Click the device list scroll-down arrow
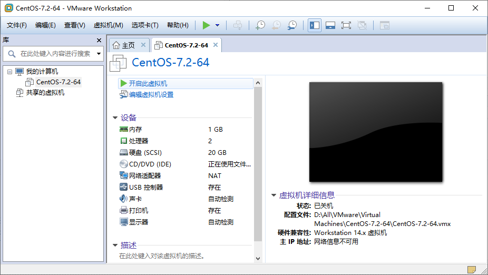This screenshot has width=488, height=275. coord(258,258)
